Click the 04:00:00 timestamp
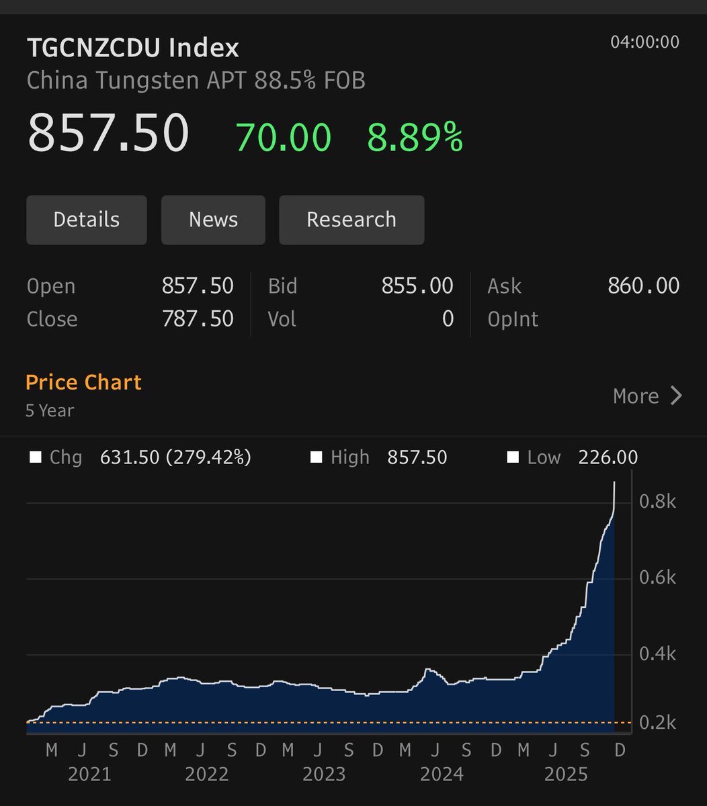Image resolution: width=707 pixels, height=806 pixels. pyautogui.click(x=644, y=42)
